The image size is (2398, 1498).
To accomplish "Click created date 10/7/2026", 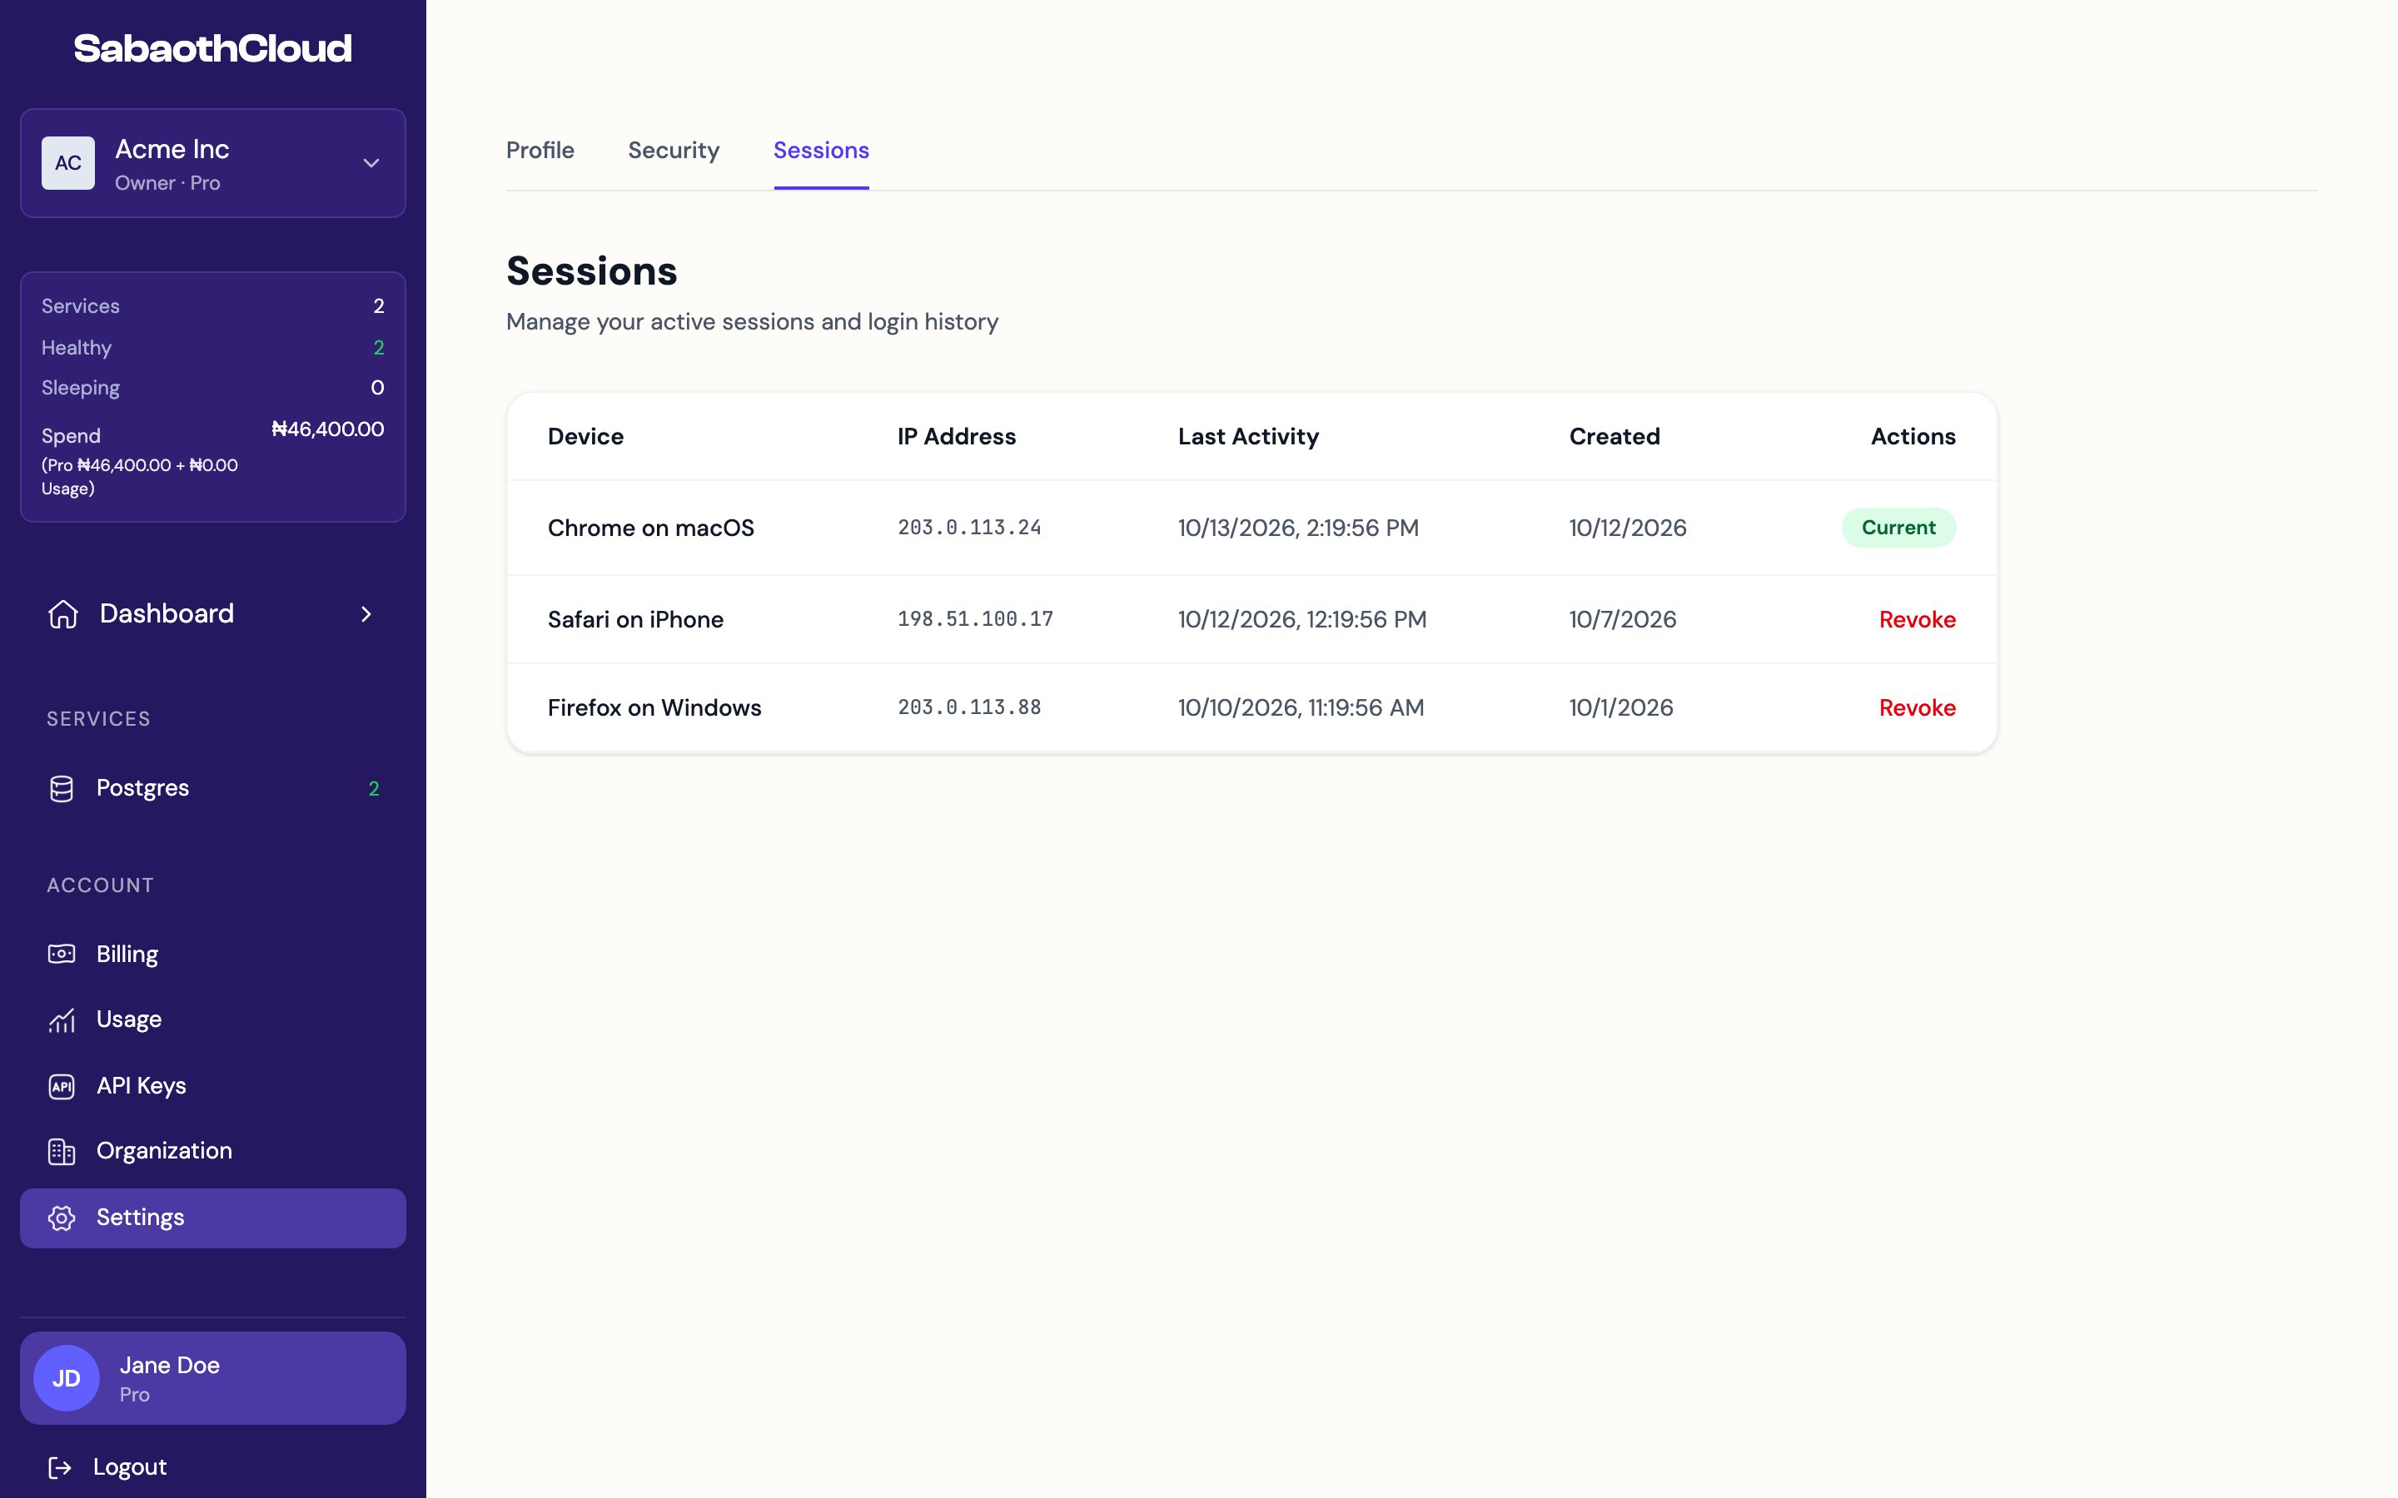I will tap(1622, 620).
